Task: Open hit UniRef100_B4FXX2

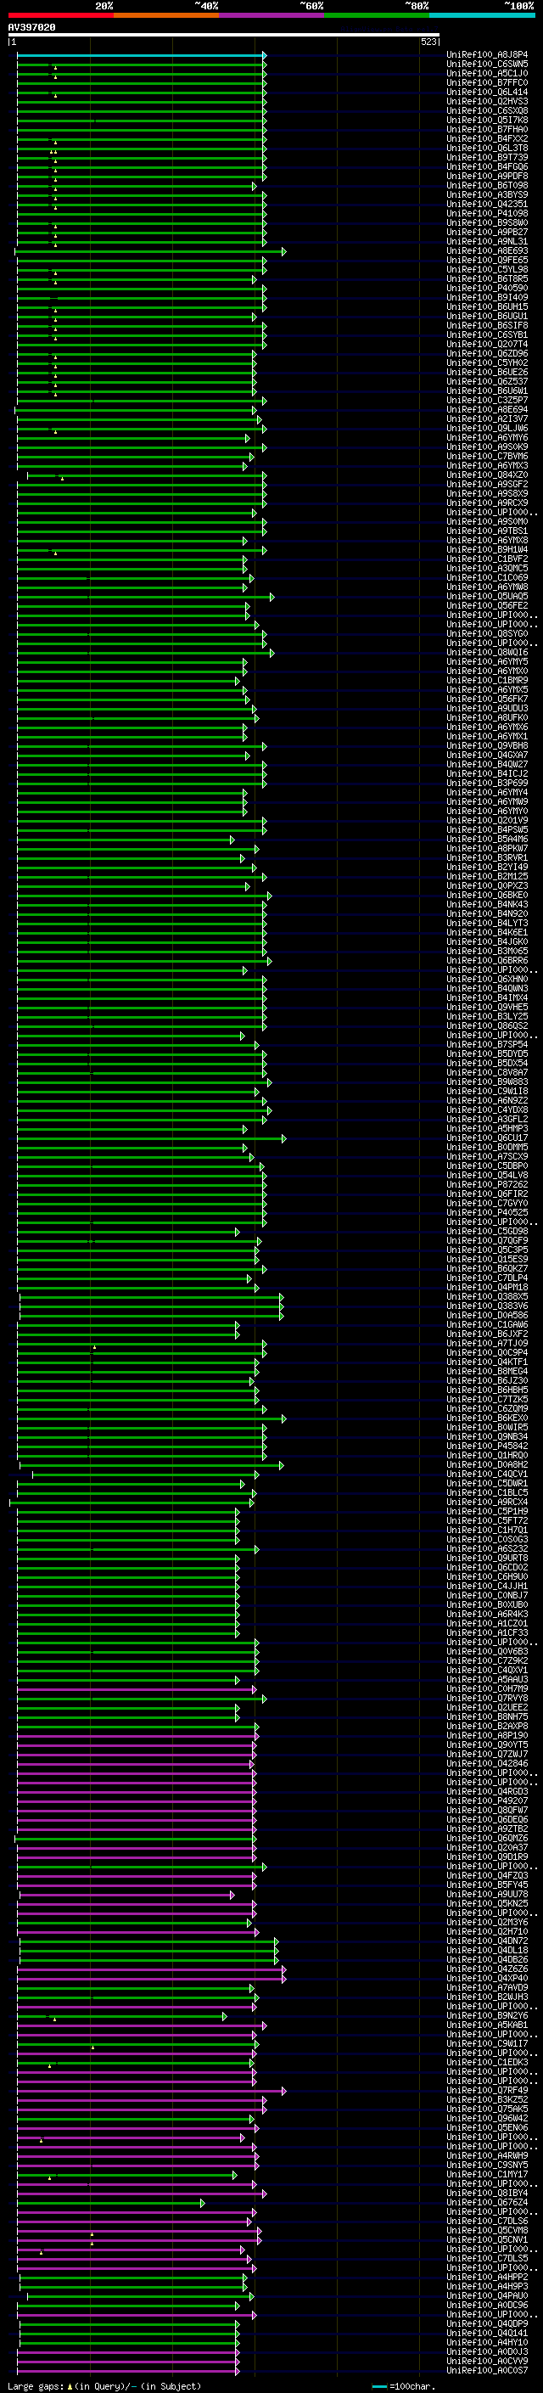Action: (487, 138)
